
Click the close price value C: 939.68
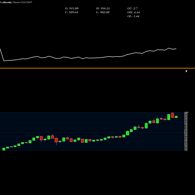pos(72,12)
